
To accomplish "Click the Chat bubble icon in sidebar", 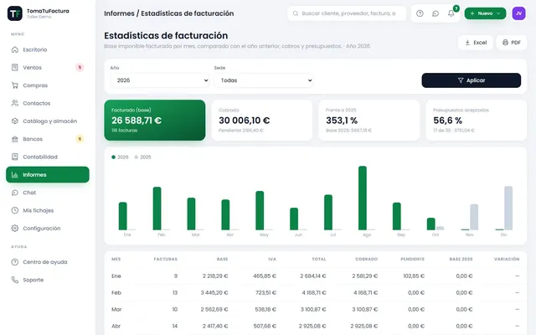I will (x=15, y=193).
